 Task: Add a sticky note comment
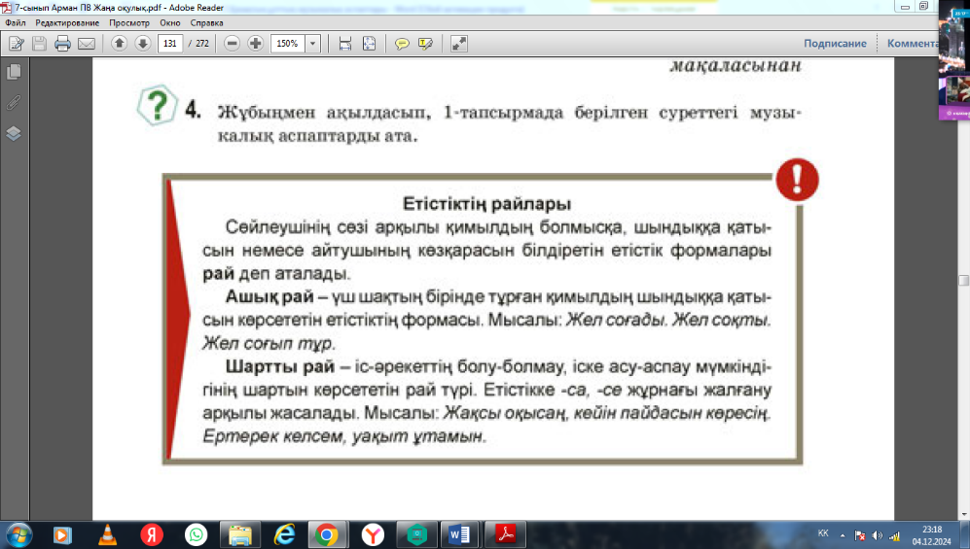(402, 43)
